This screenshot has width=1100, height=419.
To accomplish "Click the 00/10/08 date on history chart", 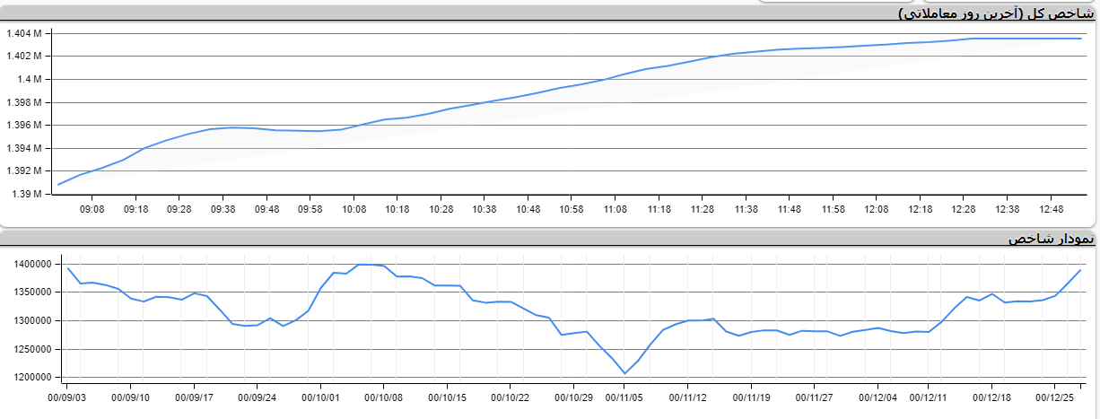I will tap(385, 397).
